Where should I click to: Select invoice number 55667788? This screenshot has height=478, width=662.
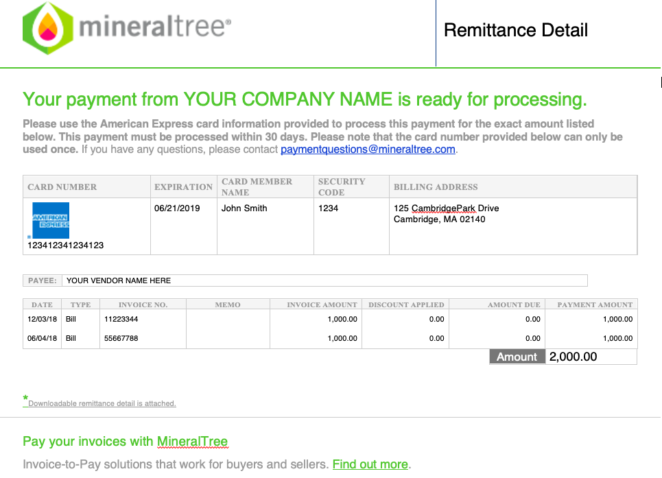click(x=121, y=338)
